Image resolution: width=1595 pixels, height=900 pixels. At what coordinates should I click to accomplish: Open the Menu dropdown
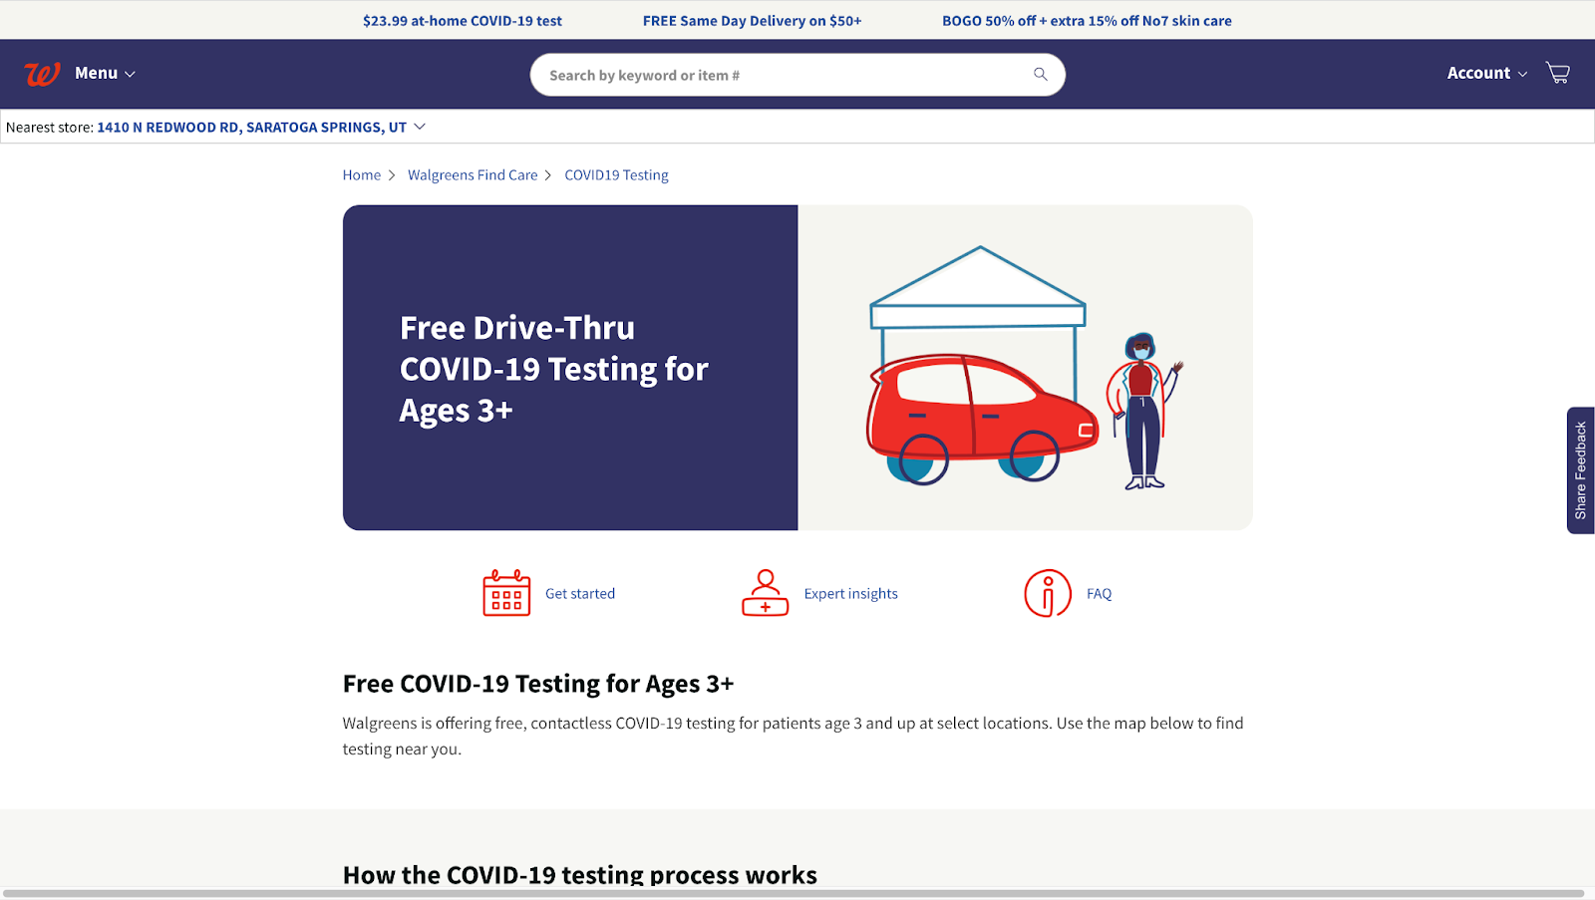click(x=105, y=73)
